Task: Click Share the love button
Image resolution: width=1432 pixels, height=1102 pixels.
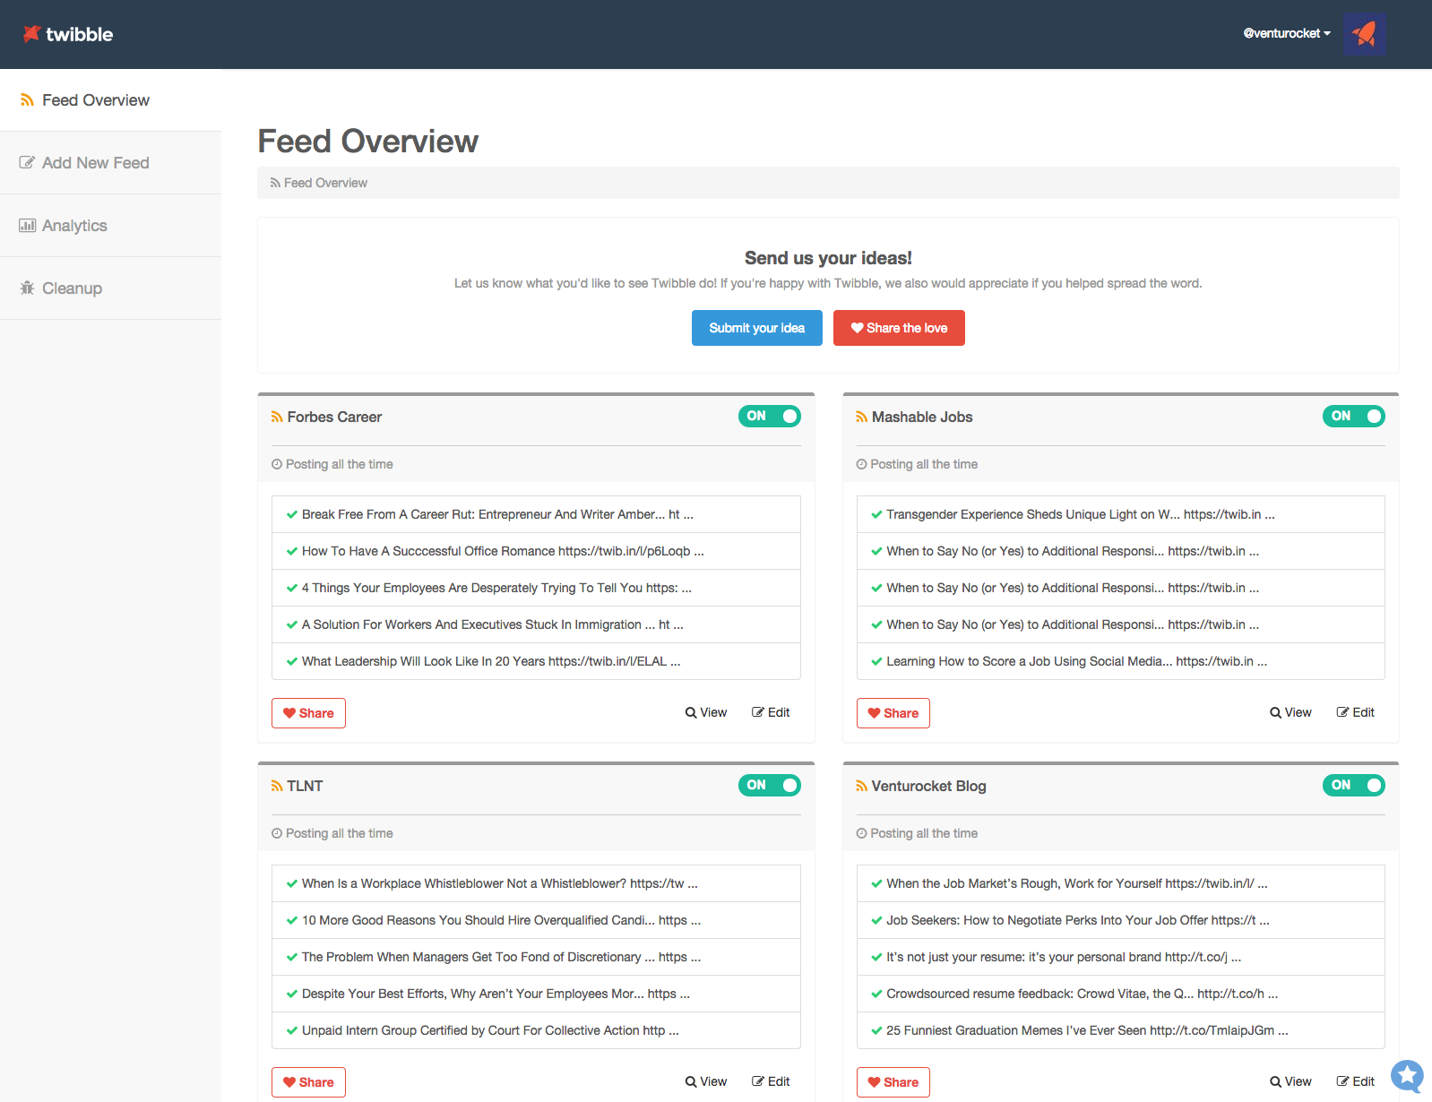Action: (899, 328)
